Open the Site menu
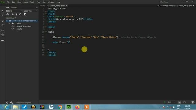 tap(44, 2)
